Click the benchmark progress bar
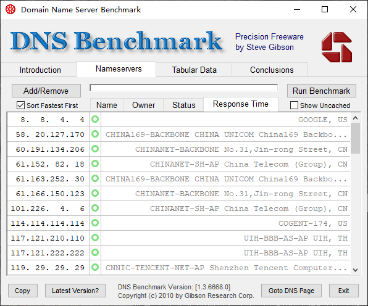Image resolution: width=368 pixels, height=306 pixels. click(184, 88)
